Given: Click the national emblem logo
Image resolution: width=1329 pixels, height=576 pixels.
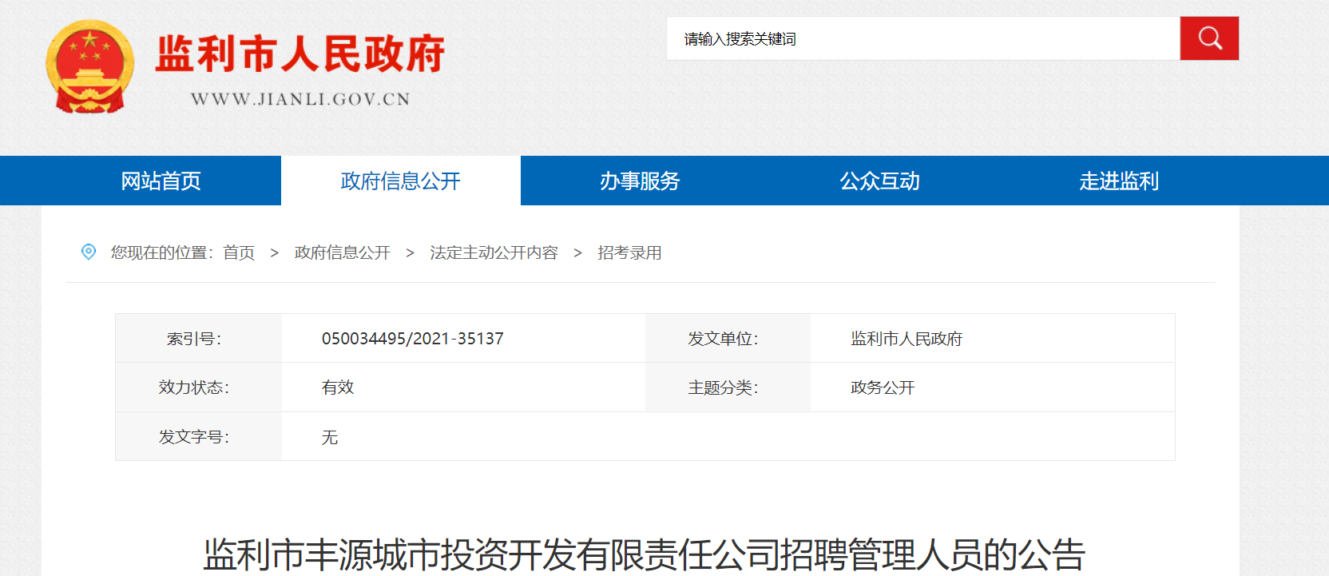Looking at the screenshot, I should pos(89,67).
